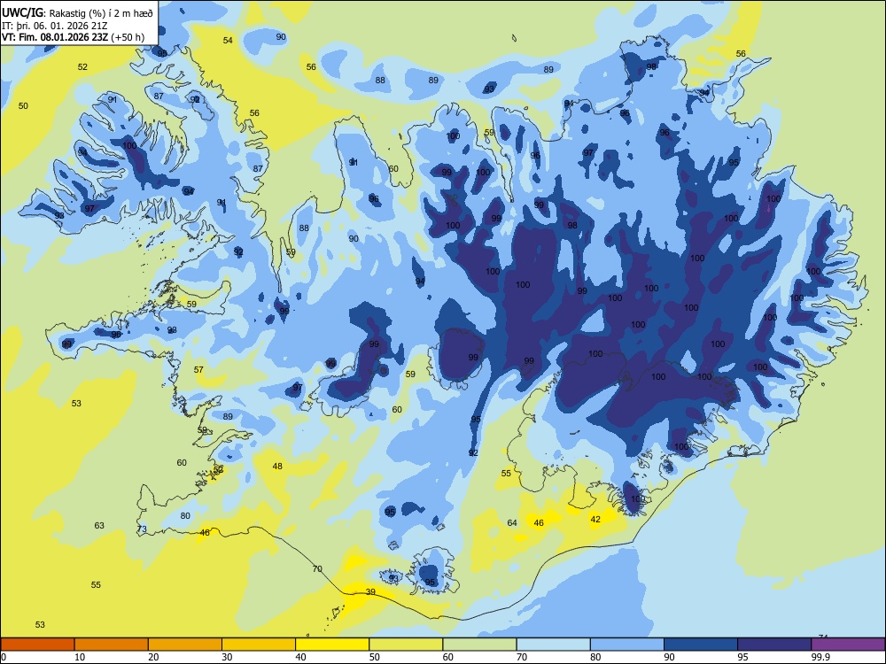
Task: Click the map value "64" in the south
Action: coord(512,522)
